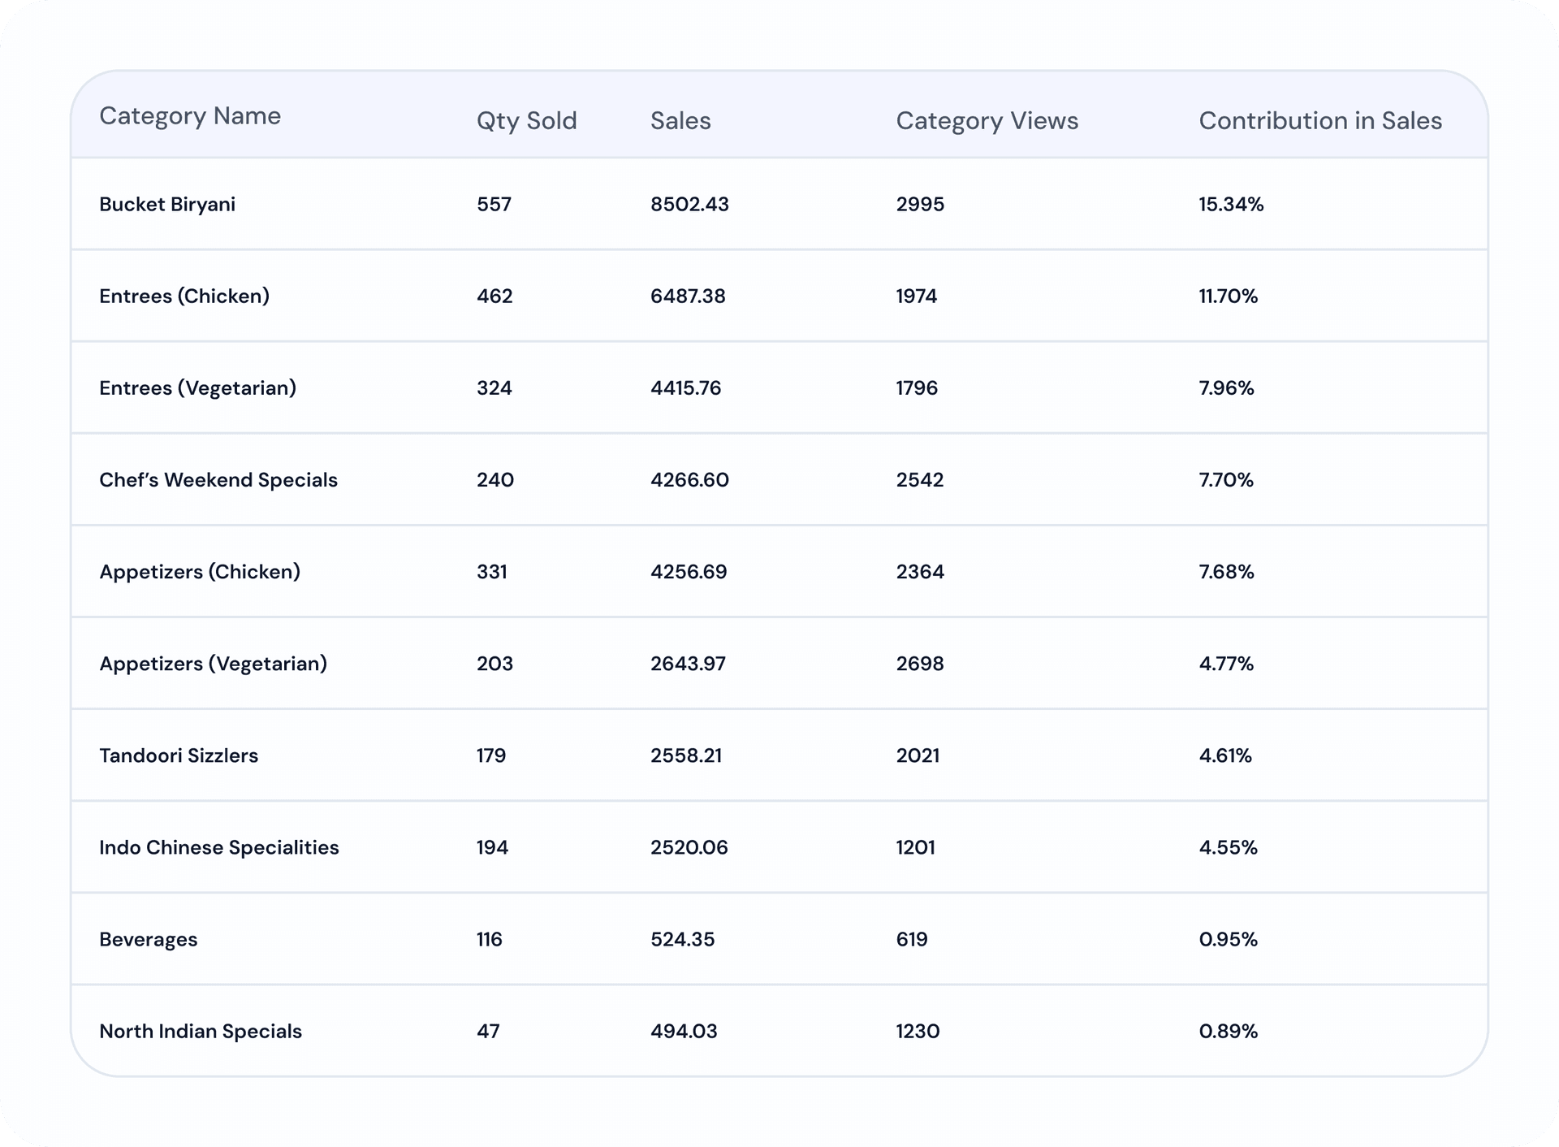
Task: Click the quantity sold value 194
Action: click(x=492, y=847)
